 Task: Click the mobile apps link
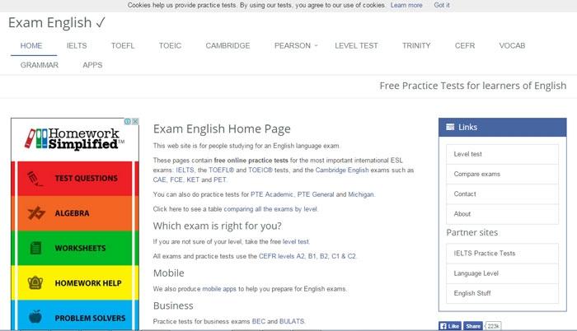[x=219, y=289]
